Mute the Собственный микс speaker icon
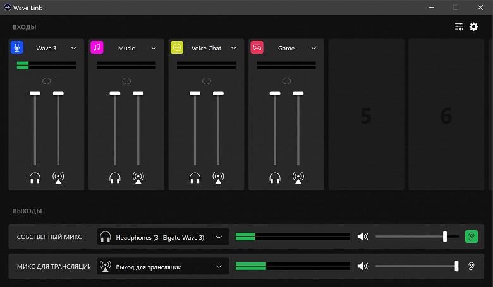This screenshot has height=287, width=493. pos(363,237)
